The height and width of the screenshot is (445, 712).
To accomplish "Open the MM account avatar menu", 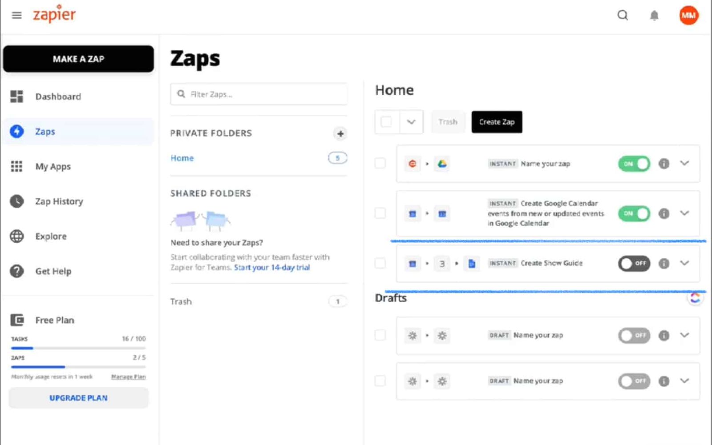I will coord(688,15).
